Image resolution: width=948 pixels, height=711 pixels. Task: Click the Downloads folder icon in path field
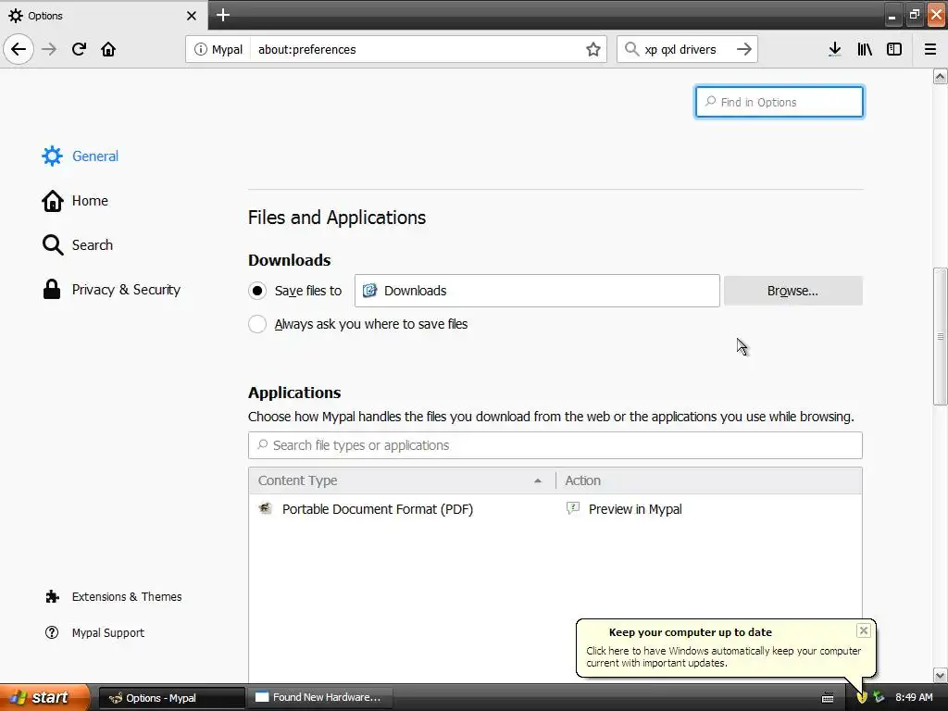369,291
